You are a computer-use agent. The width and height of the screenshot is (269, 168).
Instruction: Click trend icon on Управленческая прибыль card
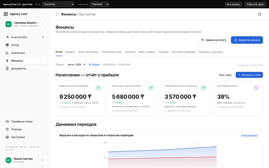click(203, 88)
